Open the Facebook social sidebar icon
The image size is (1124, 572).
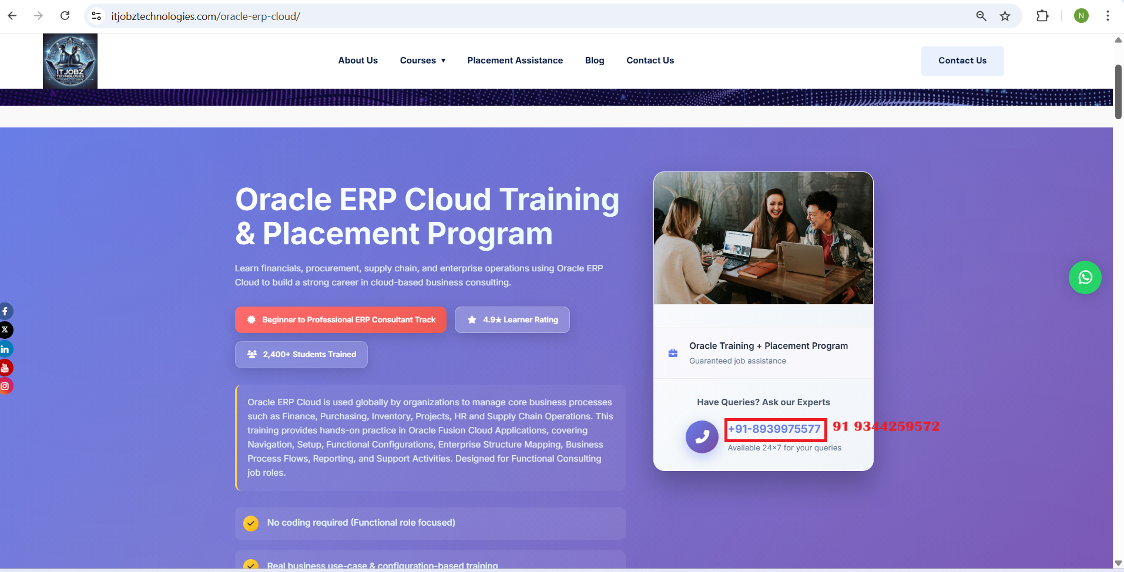(5, 311)
